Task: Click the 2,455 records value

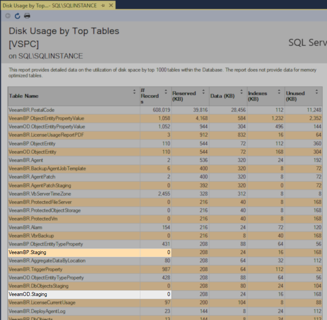Action: tap(164, 194)
